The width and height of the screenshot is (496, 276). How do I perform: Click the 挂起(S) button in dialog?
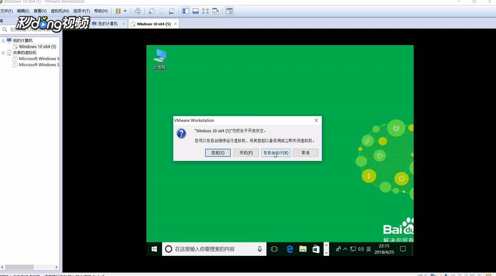click(x=218, y=153)
